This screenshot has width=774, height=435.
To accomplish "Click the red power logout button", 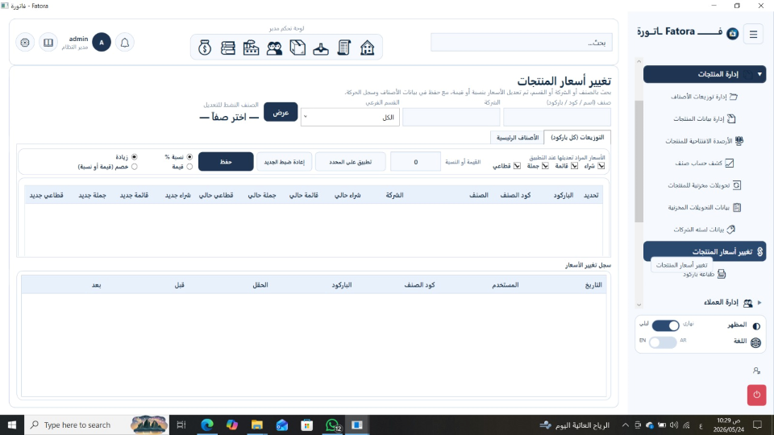I will click(x=756, y=395).
